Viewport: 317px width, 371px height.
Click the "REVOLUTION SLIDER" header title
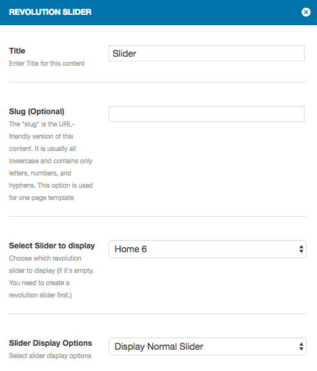click(50, 12)
